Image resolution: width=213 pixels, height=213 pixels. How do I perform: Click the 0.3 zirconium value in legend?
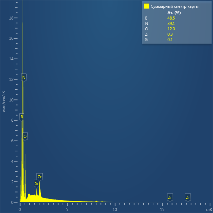click(x=170, y=34)
